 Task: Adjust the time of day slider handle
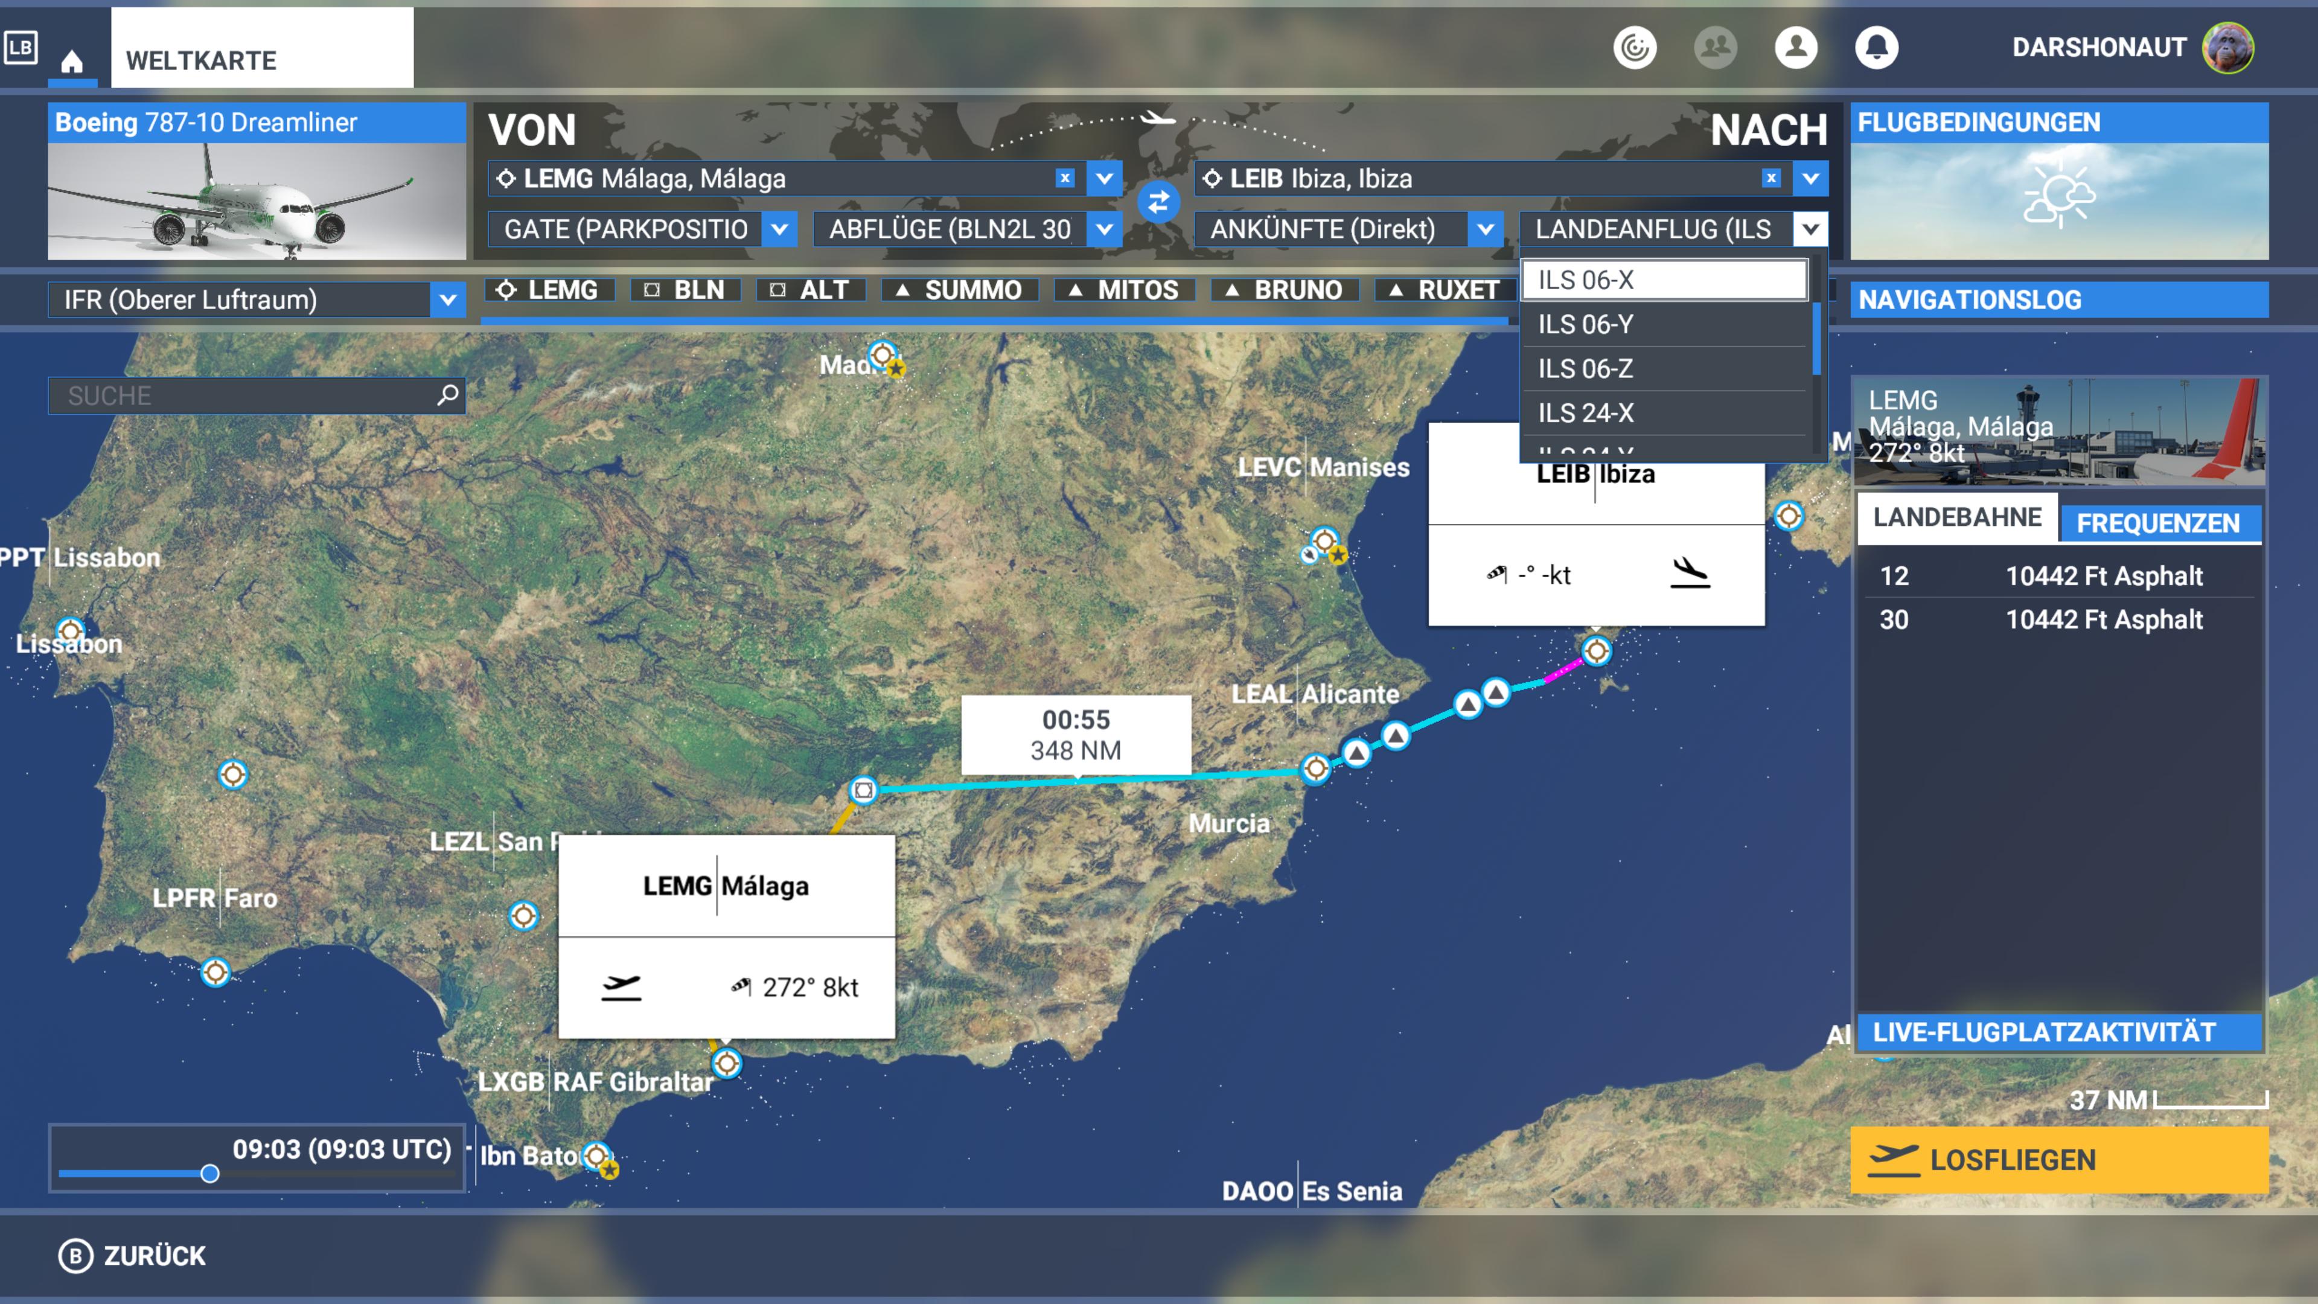pos(209,1174)
